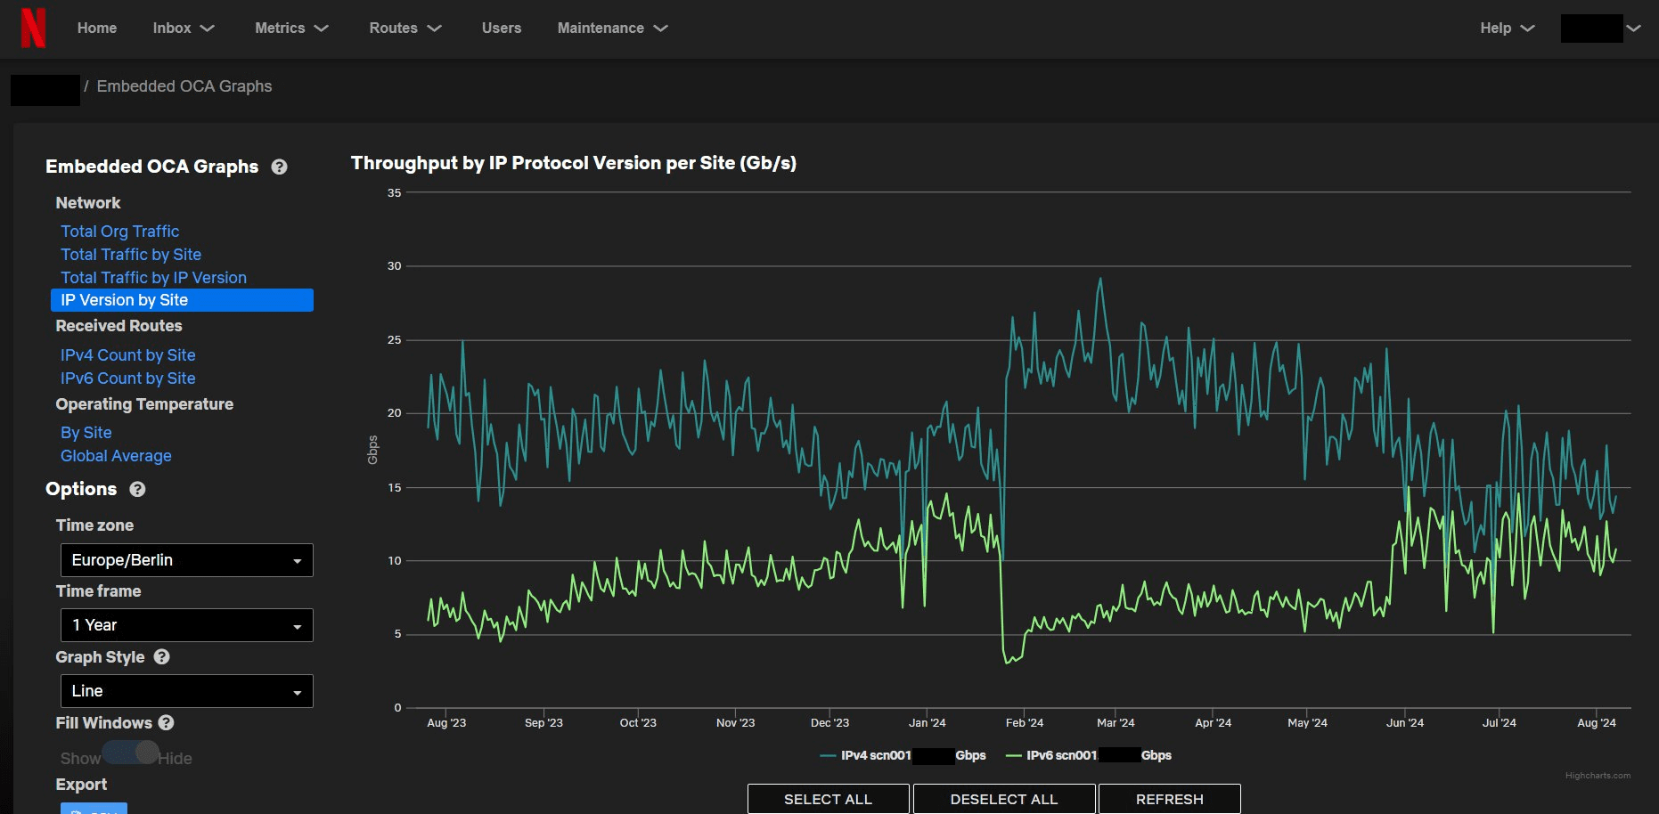Image resolution: width=1659 pixels, height=814 pixels.
Task: Click the Fill Windows help icon
Action: click(x=166, y=722)
